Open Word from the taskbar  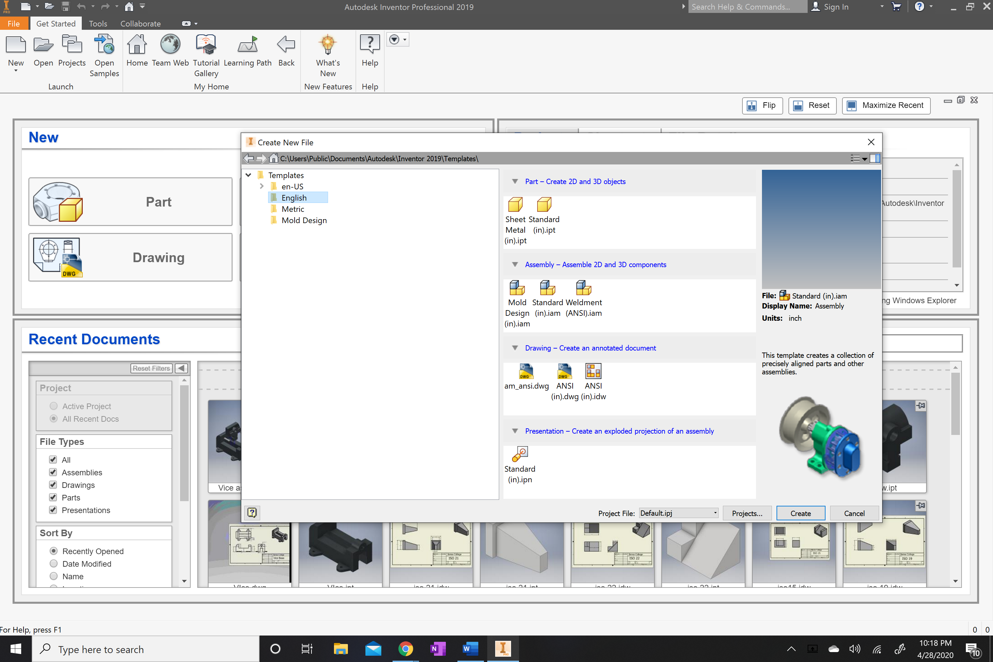[470, 648]
